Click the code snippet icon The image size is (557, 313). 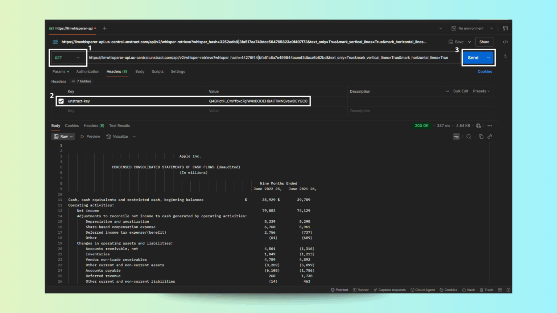[505, 42]
